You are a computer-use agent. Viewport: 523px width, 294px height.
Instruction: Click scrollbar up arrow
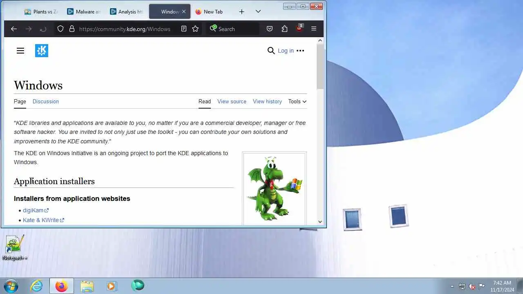(320, 40)
